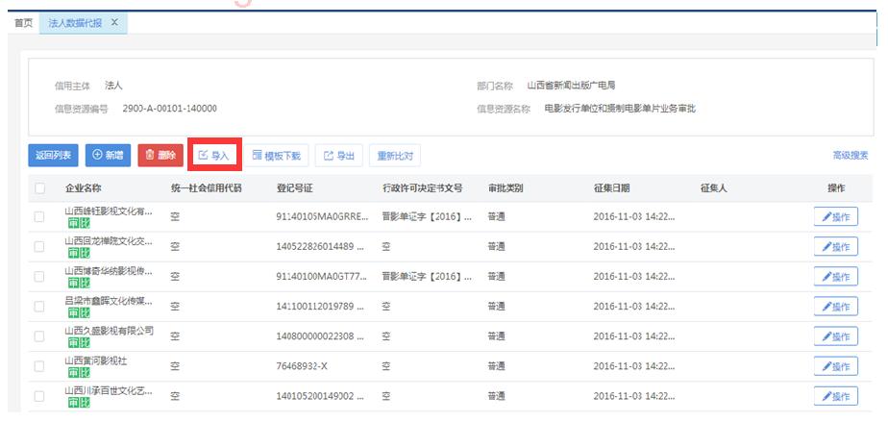888x422 pixels.
Task: Check the 山西黄河影视社 row checkbox
Action: pos(39,366)
